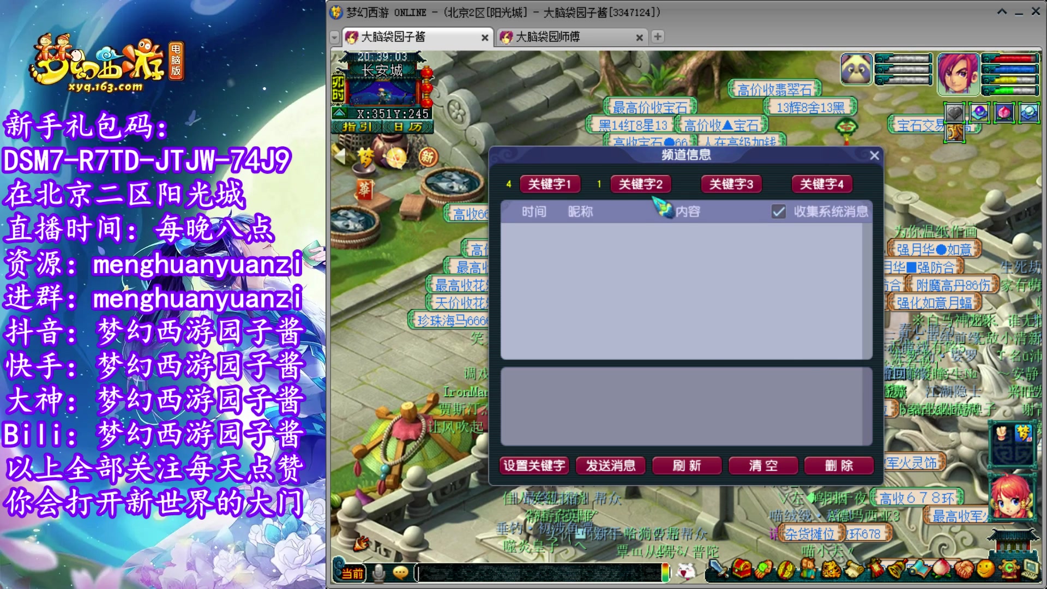Click the two-children team icon
The width and height of the screenshot is (1047, 589).
coord(808,569)
